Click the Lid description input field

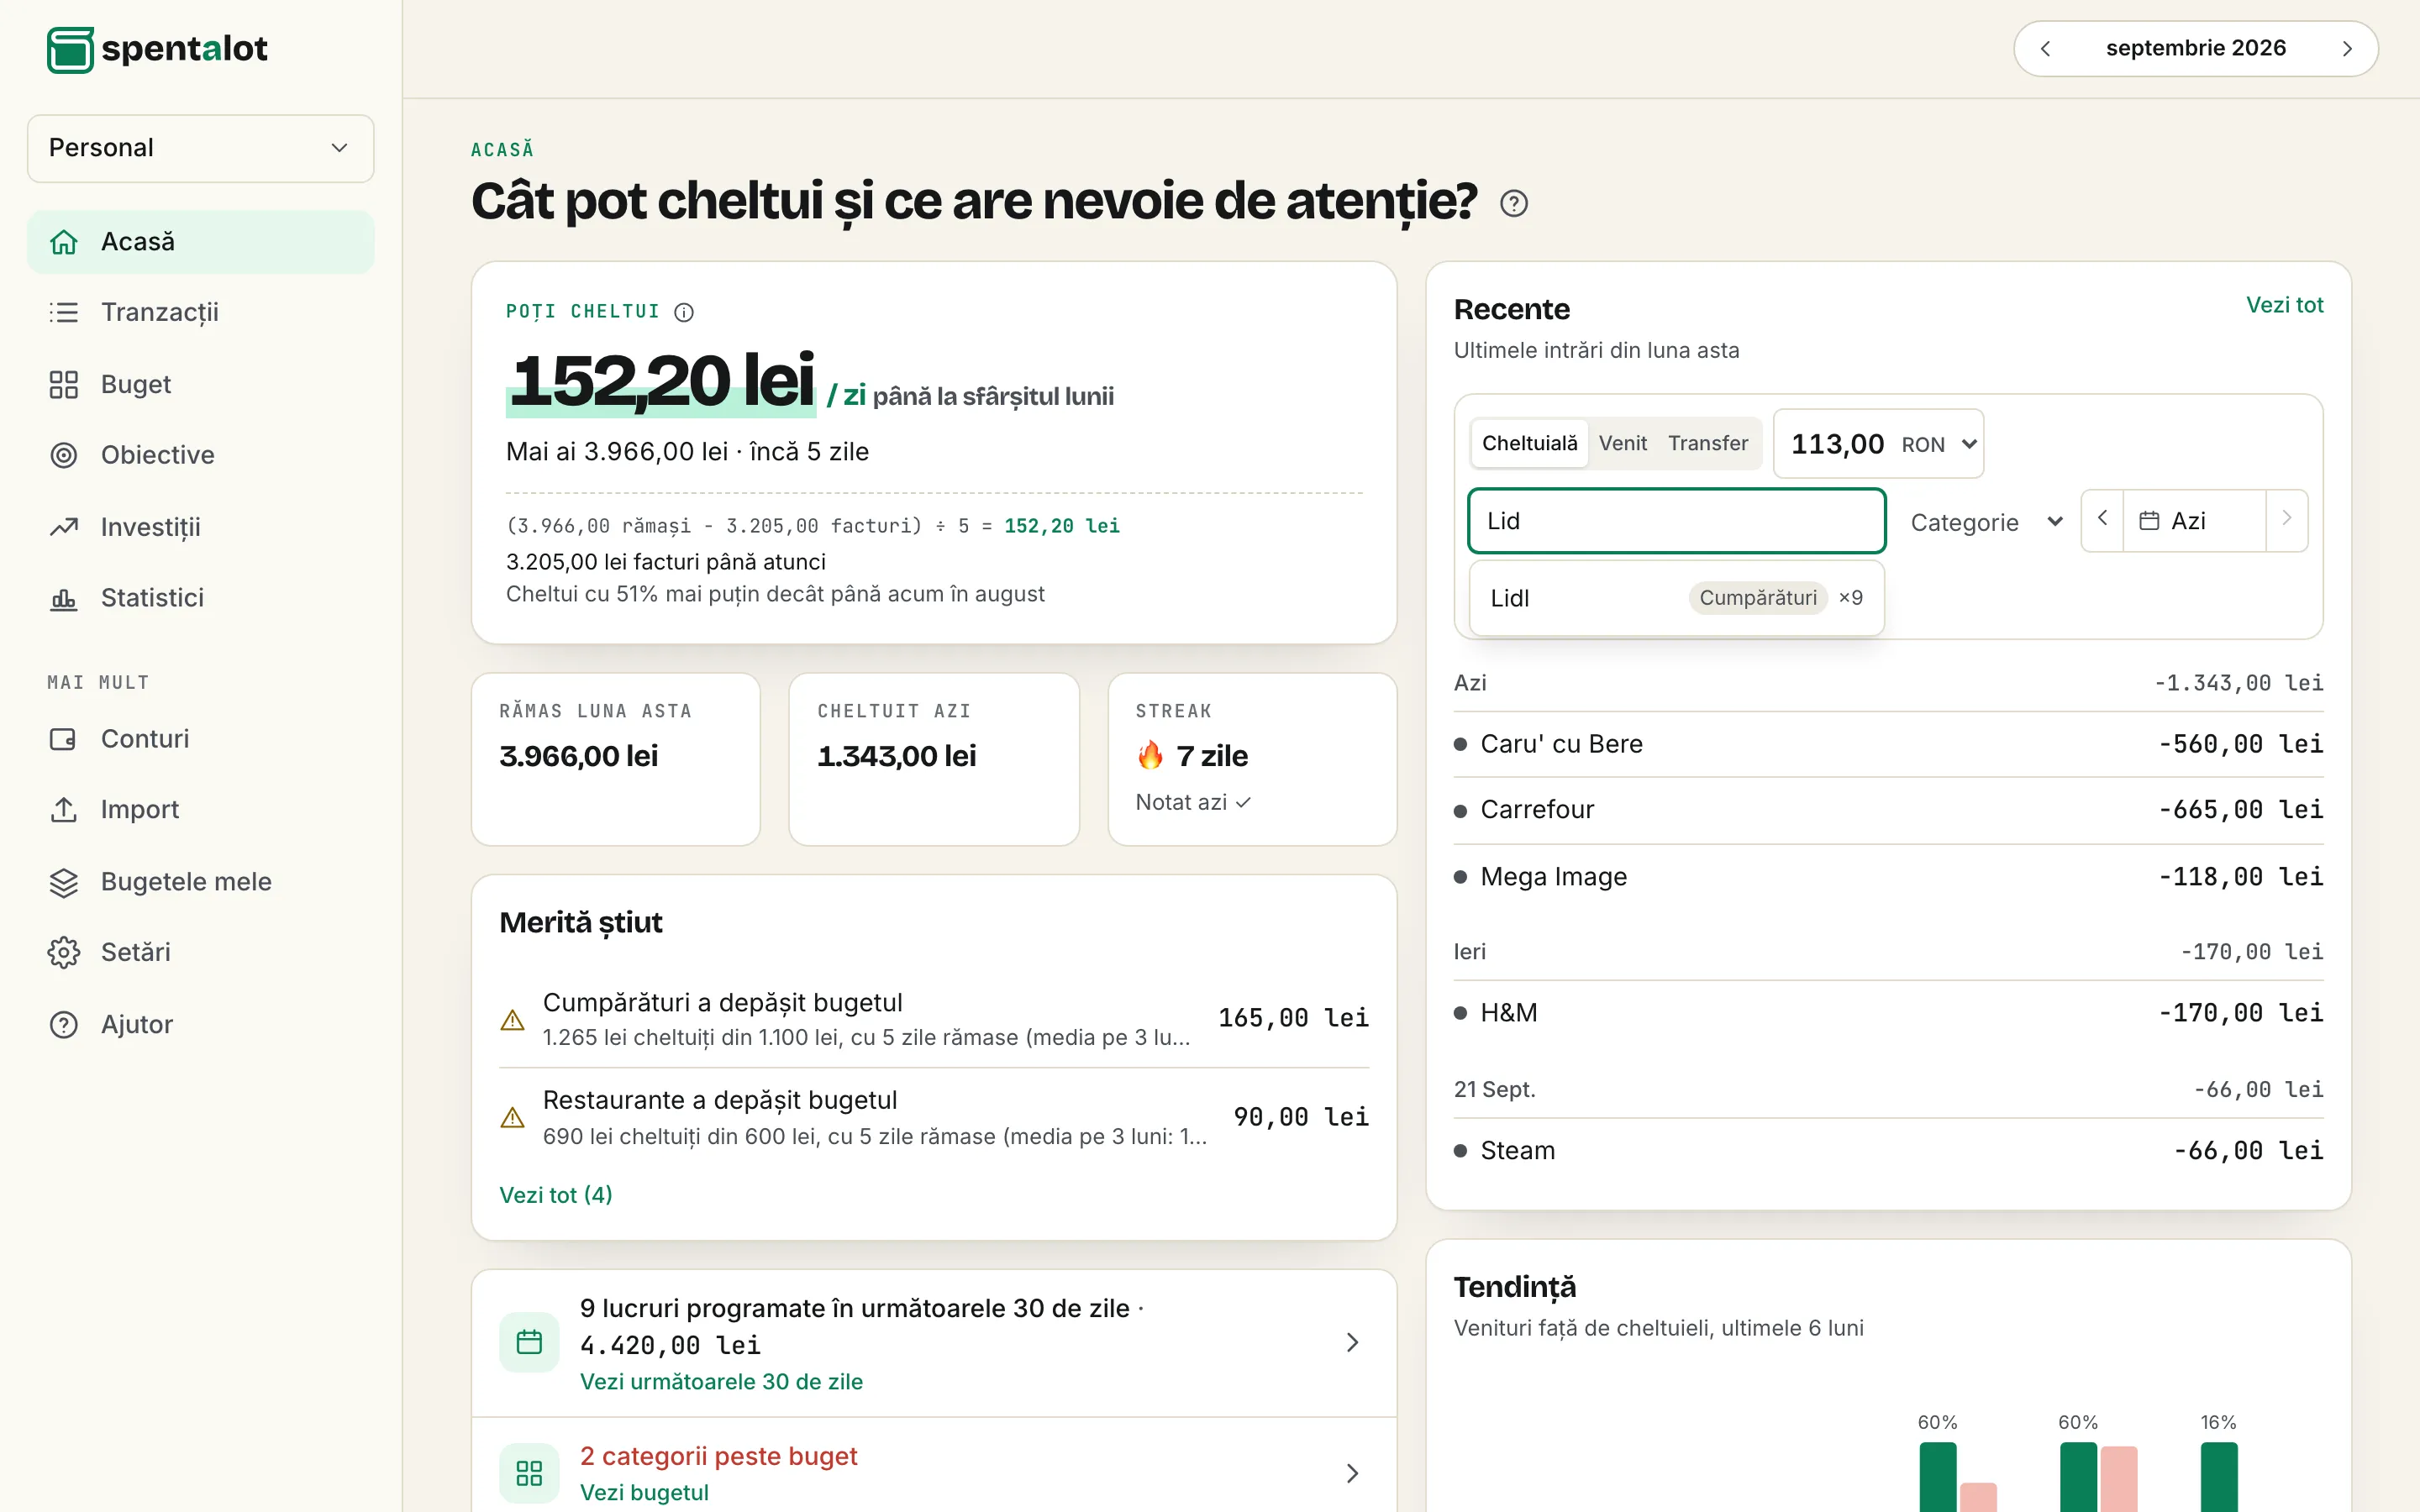coord(1676,521)
